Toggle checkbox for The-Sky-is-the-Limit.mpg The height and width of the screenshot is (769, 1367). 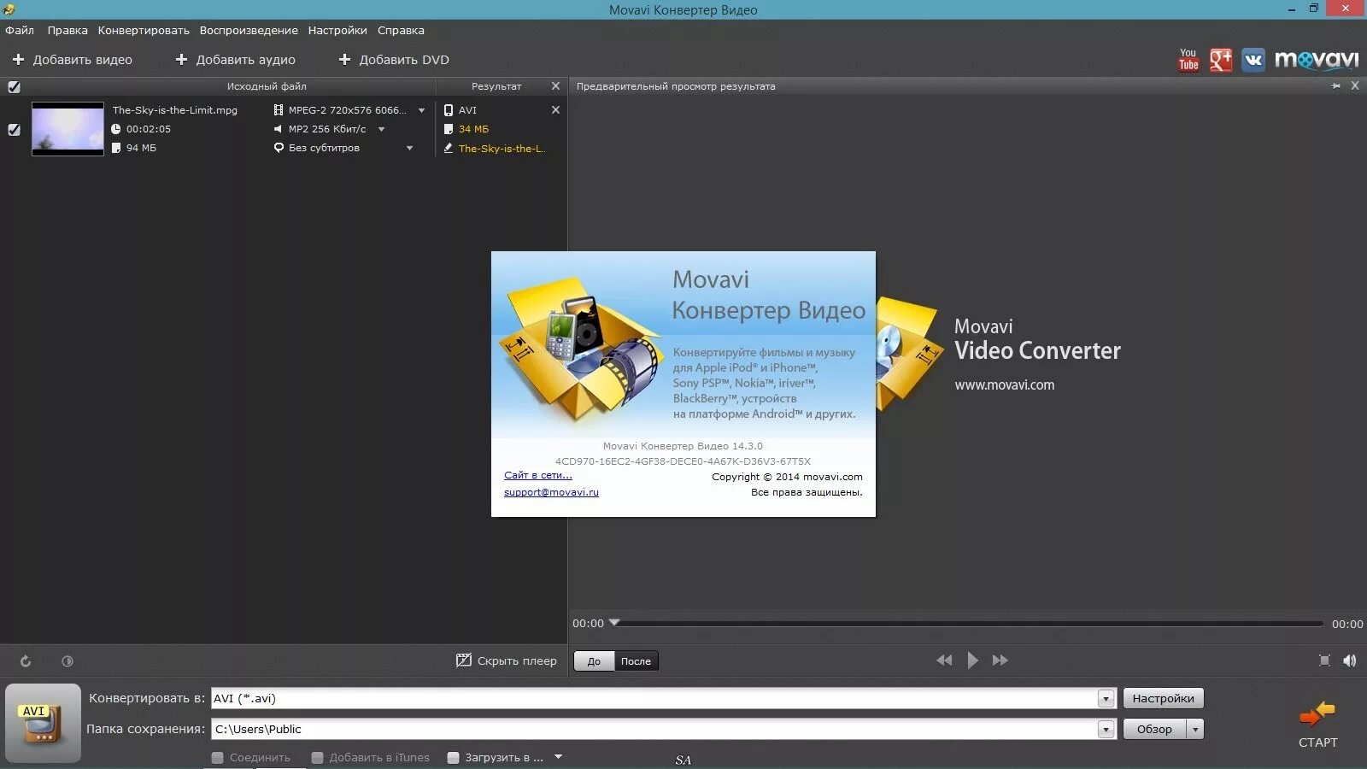point(14,130)
